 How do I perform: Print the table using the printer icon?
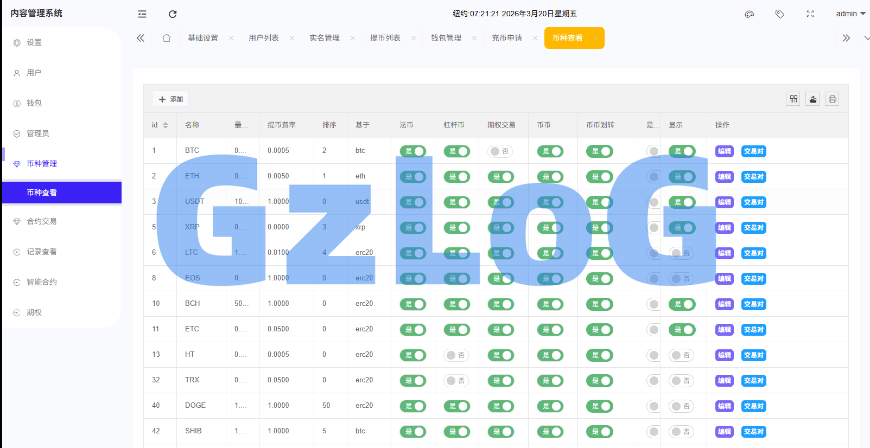tap(832, 99)
